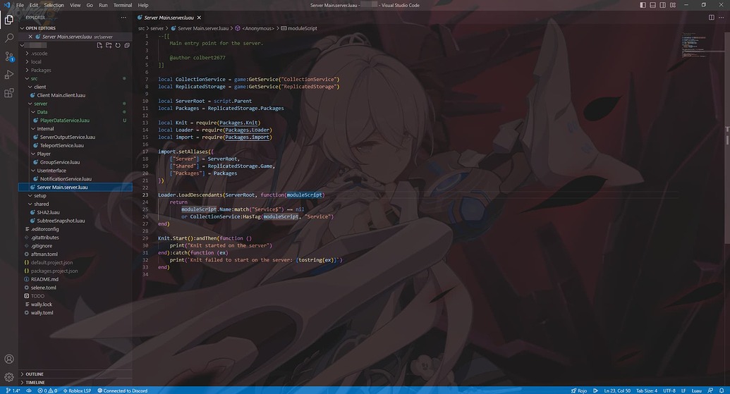
Task: Open the Terminal menu
Action: (x=123, y=5)
